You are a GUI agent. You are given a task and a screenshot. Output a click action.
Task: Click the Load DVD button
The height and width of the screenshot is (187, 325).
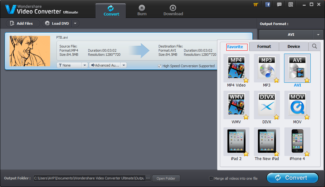57,23
